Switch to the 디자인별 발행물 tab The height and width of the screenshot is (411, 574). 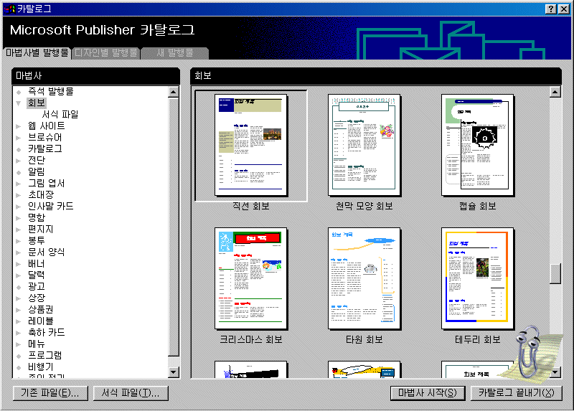click(105, 52)
